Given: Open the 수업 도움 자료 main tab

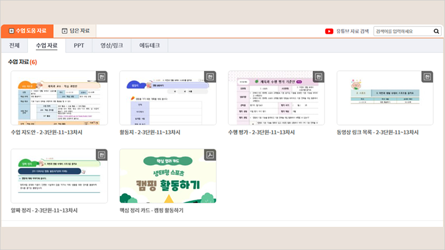Looking at the screenshot, I should (x=27, y=31).
